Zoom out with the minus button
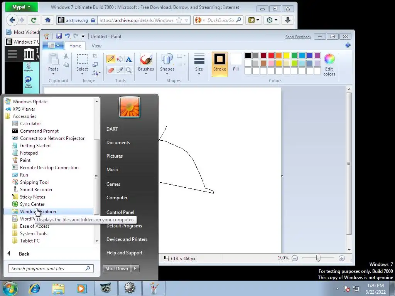 295,258
